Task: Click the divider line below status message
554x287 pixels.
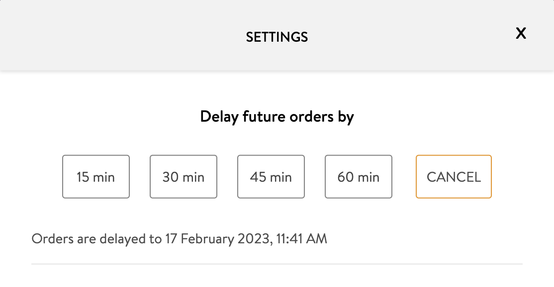Action: pos(277,264)
